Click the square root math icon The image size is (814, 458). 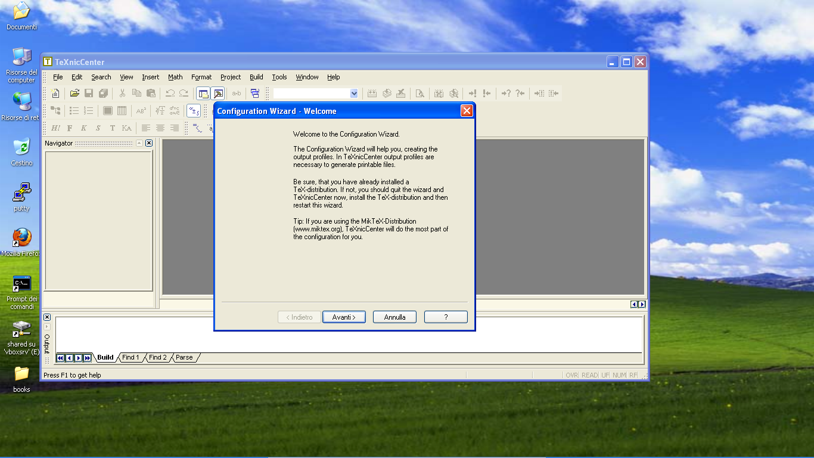[x=160, y=110]
